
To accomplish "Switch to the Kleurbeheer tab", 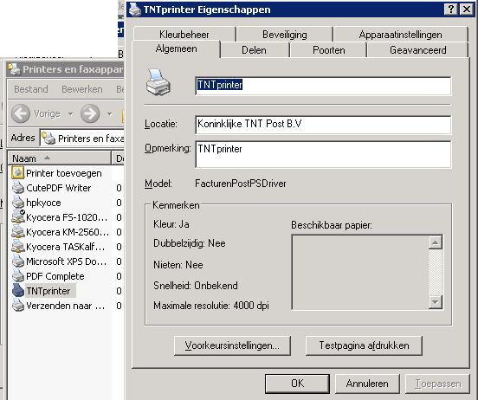I will pos(184,35).
